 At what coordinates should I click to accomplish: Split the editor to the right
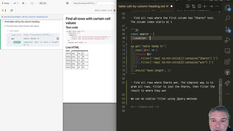tap(200, 6)
